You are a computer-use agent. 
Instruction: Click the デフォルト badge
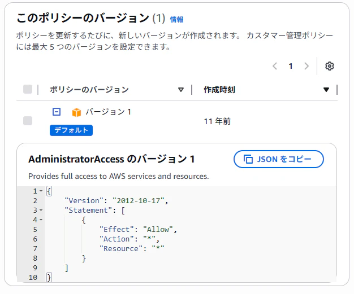click(71, 130)
